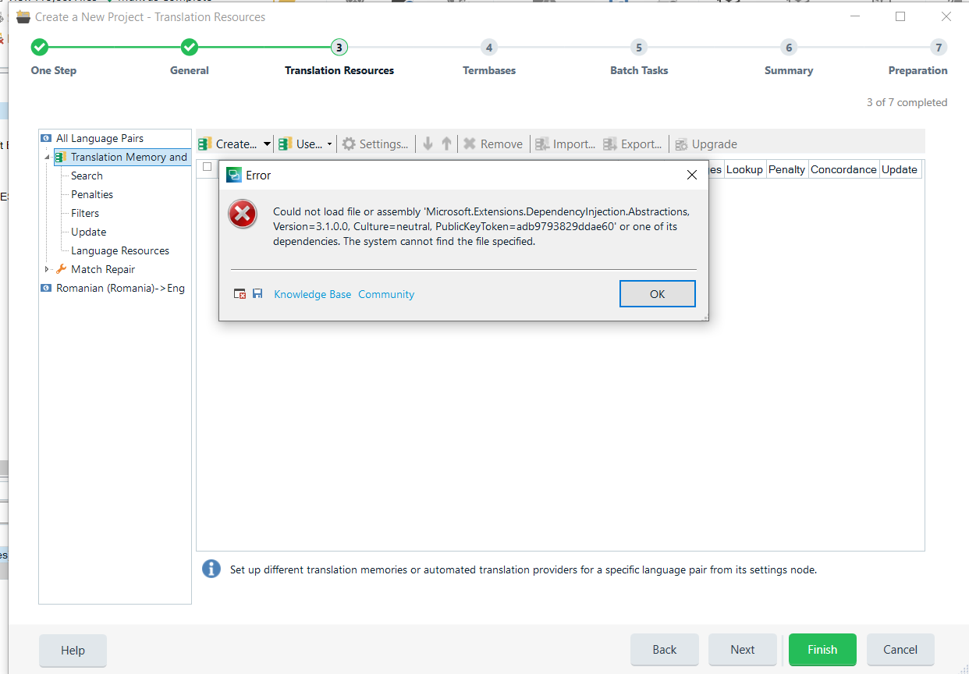Screen dimensions: 969x674
Task: Go to the Preparation step 7
Action: point(939,48)
